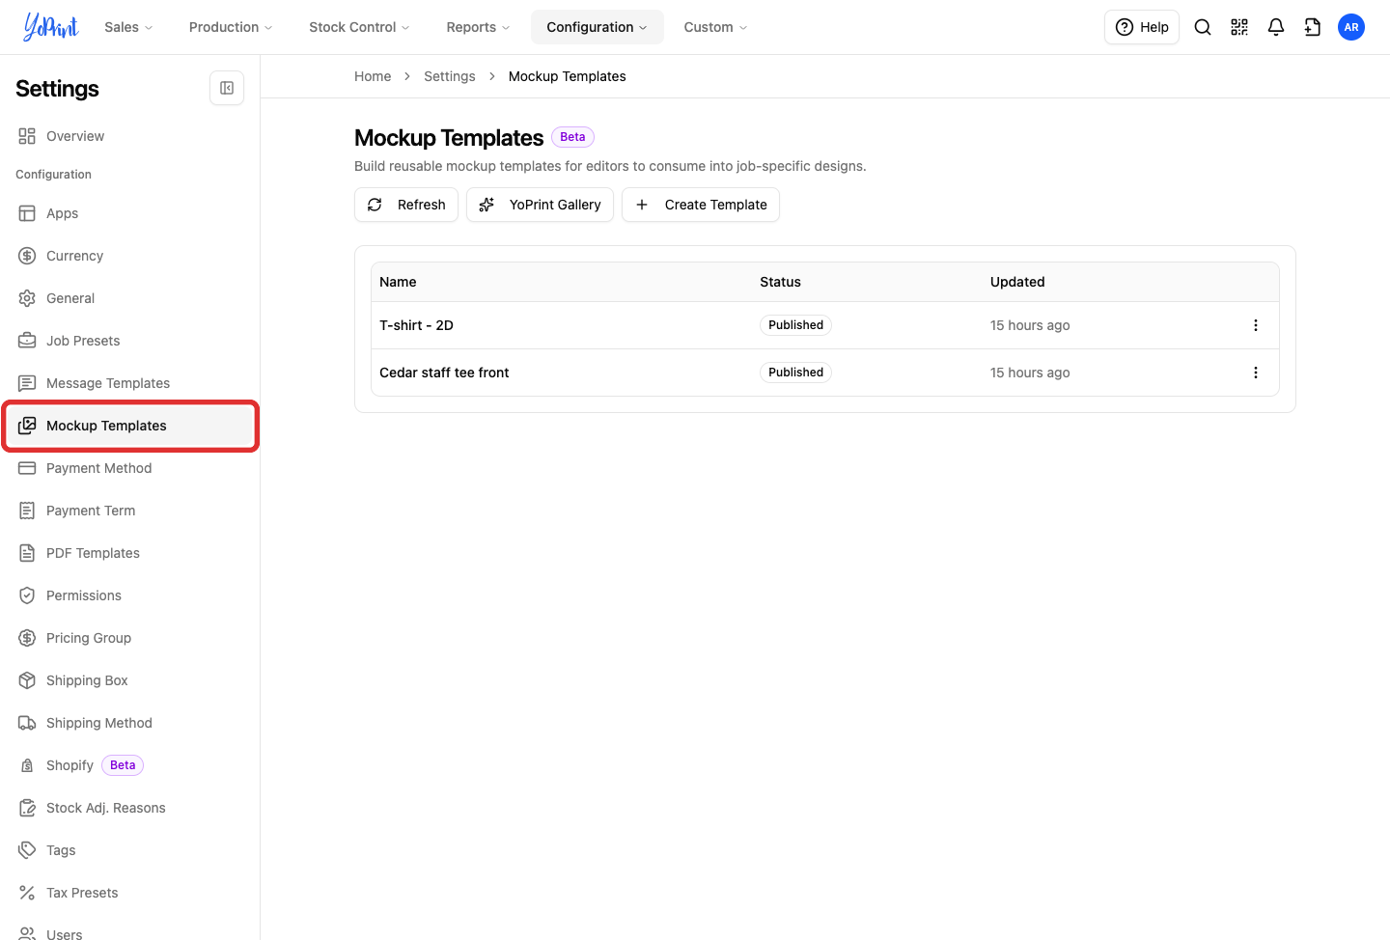Expand the Production dropdown menu
Screen dimensions: 1390x940
[231, 27]
